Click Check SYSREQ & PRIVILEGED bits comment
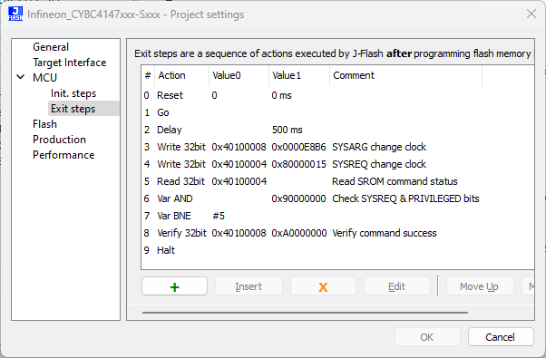Image resolution: width=546 pixels, height=358 pixels. coord(405,198)
